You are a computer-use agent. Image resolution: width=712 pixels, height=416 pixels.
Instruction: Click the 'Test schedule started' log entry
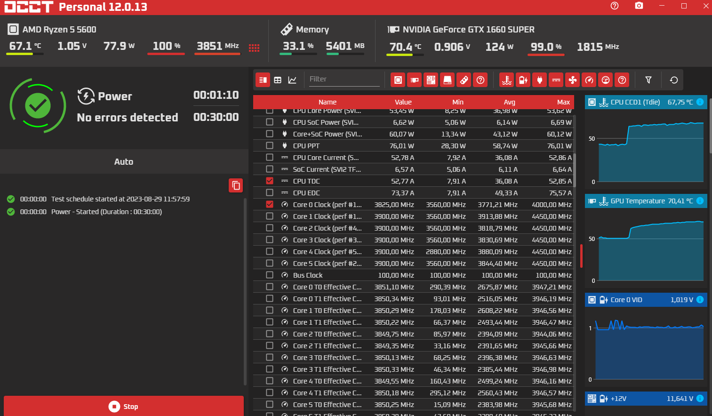tap(120, 199)
